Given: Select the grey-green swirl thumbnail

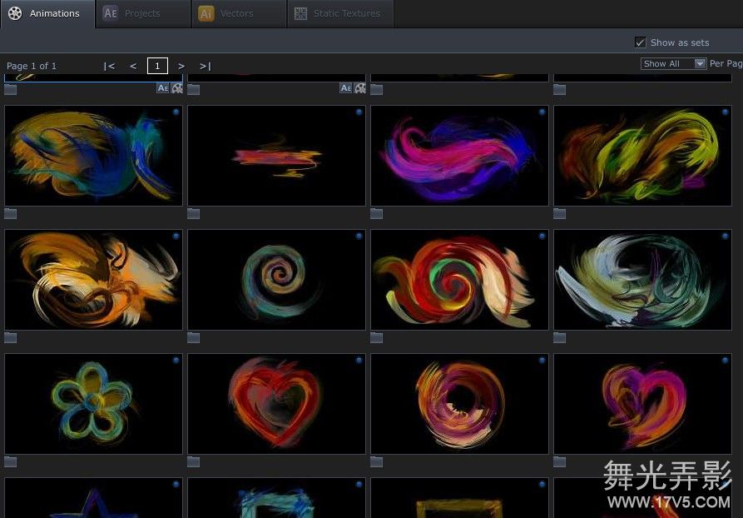Looking at the screenshot, I should (642, 280).
